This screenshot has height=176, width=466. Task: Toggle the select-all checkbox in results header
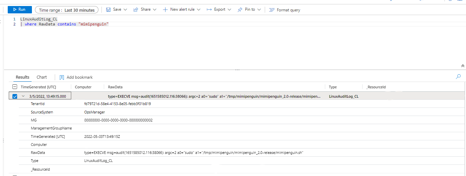(x=15, y=87)
